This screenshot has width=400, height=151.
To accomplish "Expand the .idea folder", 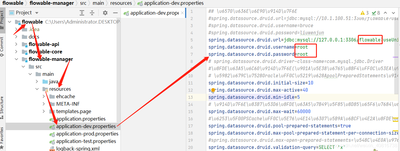I will (x=16, y=29).
